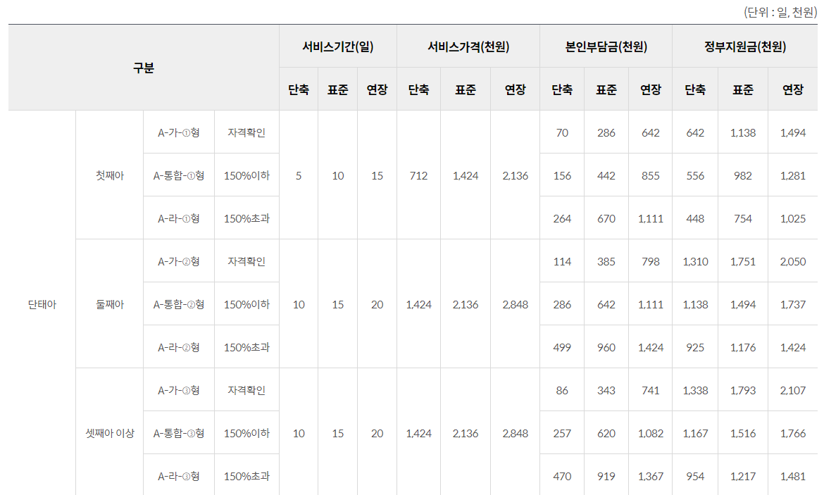Viewport: 824px width, 495px height.
Task: Click '150%이하' in the A-통합-②형 row
Action: 246,304
